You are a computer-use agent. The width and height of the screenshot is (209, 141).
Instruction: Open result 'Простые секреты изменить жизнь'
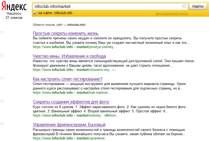click(66, 33)
